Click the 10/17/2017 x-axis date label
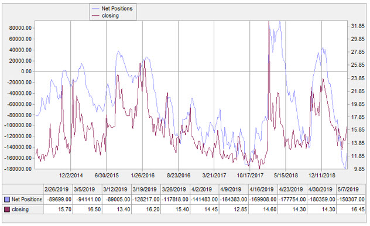Image resolution: width=370 pixels, height=226 pixels. 250,176
